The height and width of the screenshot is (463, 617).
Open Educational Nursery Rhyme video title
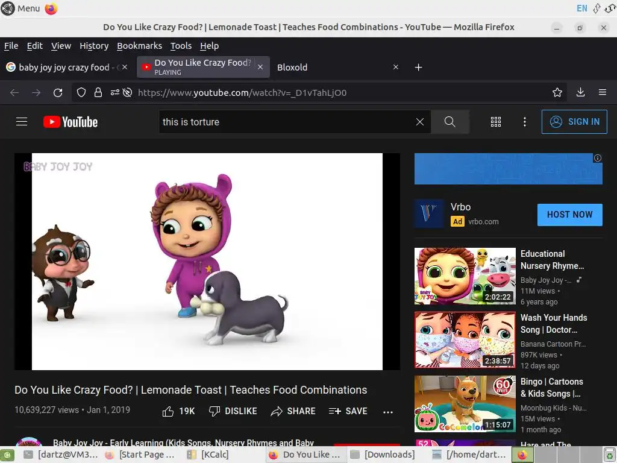pyautogui.click(x=552, y=260)
